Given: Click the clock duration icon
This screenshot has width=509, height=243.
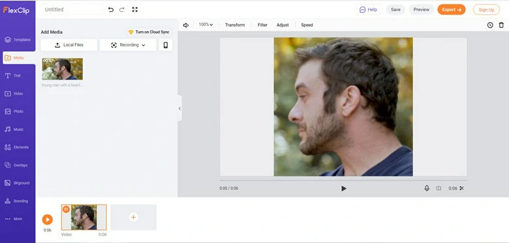Looking at the screenshot, I should tap(490, 25).
